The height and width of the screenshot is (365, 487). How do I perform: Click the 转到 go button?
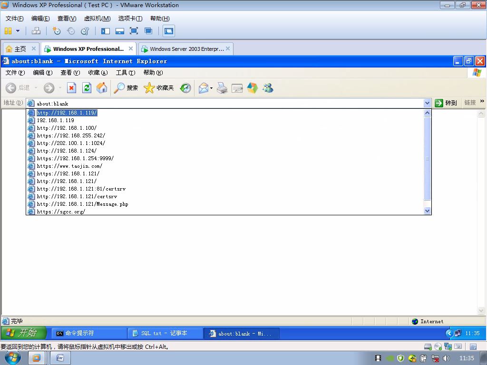pyautogui.click(x=446, y=103)
